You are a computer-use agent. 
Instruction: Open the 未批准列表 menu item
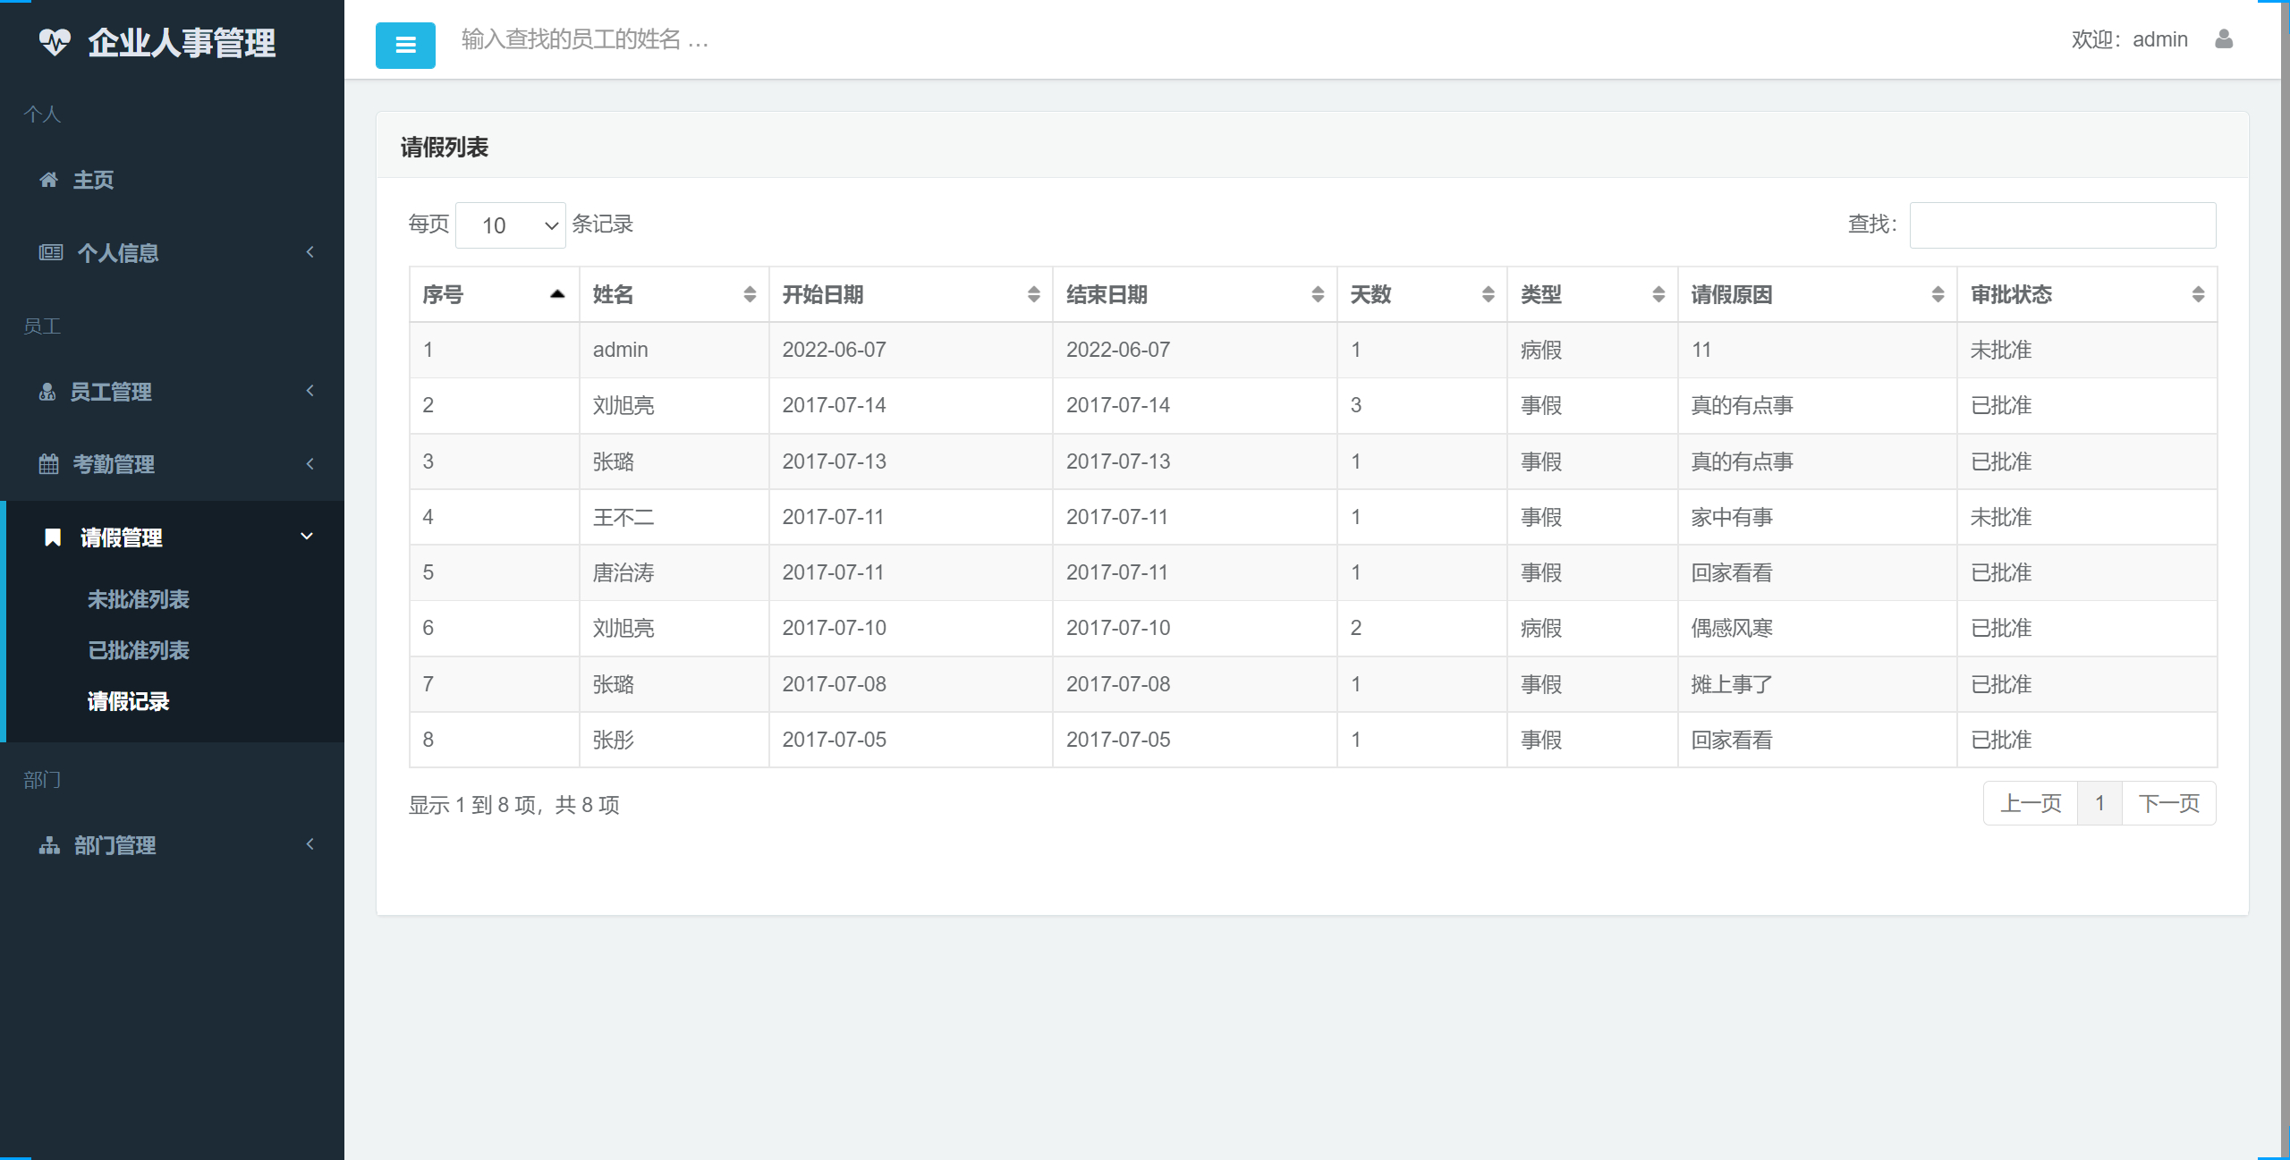[140, 600]
